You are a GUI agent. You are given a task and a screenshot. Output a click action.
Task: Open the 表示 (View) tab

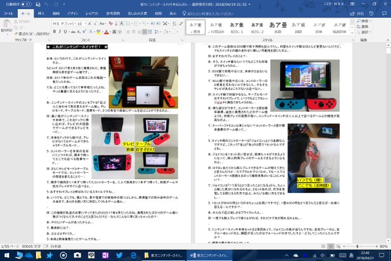tap(173, 13)
